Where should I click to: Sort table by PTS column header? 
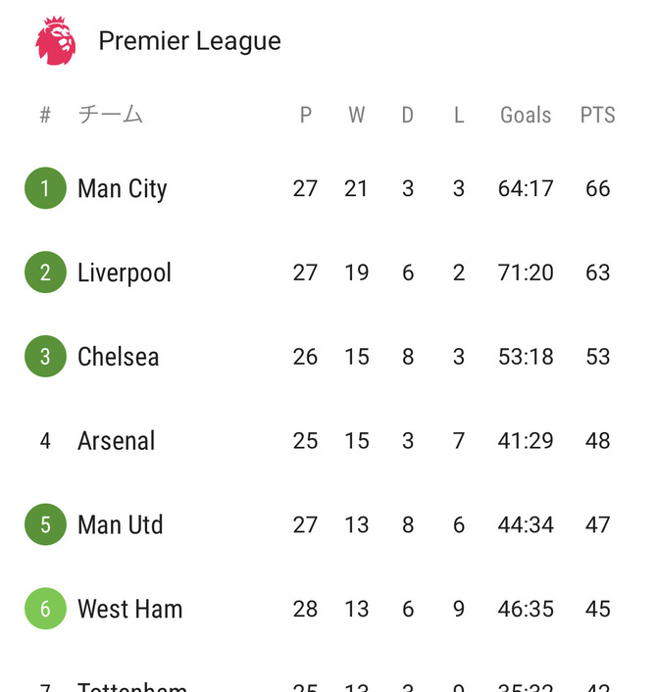pyautogui.click(x=597, y=115)
